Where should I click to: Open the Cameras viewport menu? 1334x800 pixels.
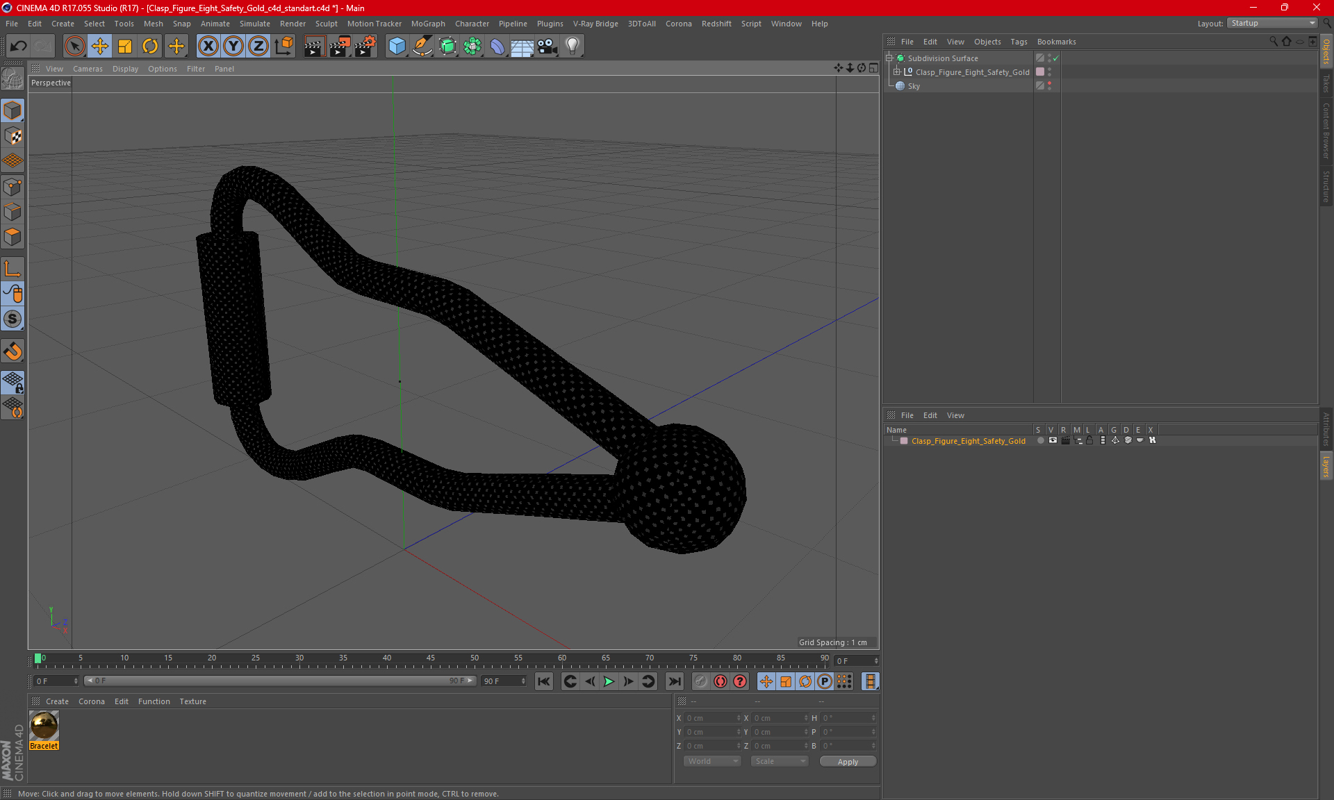click(x=88, y=69)
